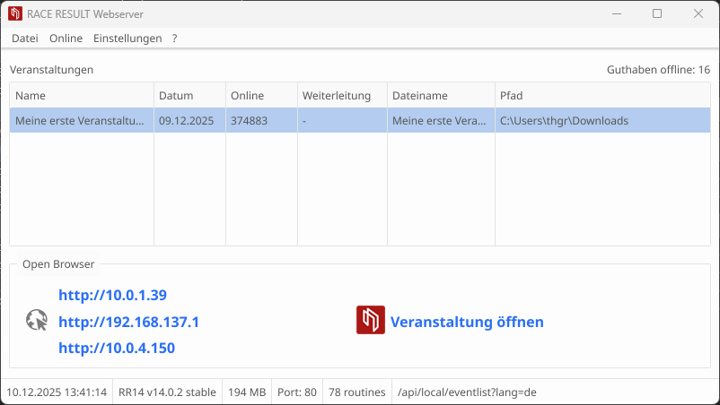Open the http://10.0.1.39 link
Viewport: 720px width, 405px height.
pos(112,295)
